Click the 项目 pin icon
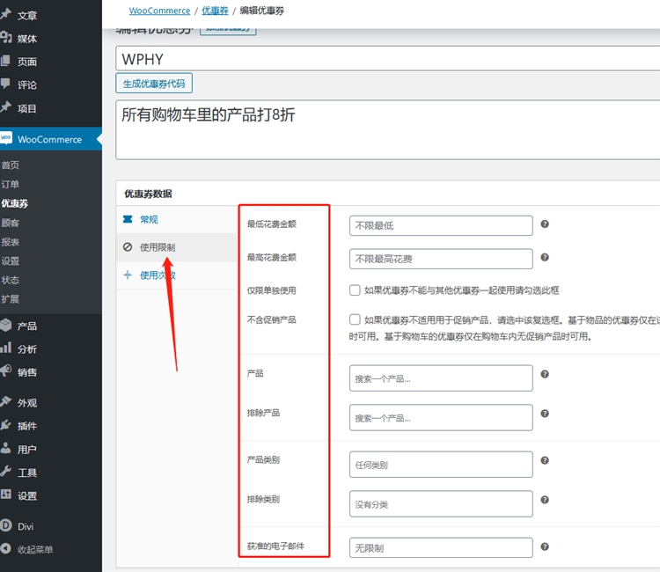 5,106
